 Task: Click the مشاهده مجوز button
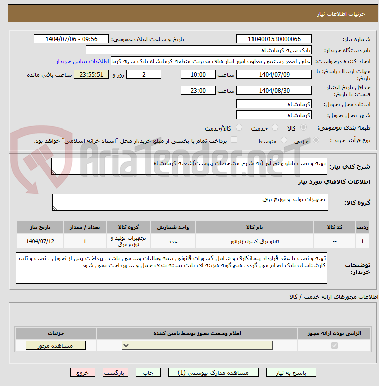[x=56, y=346]
